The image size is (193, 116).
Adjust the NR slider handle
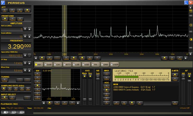click(183, 79)
